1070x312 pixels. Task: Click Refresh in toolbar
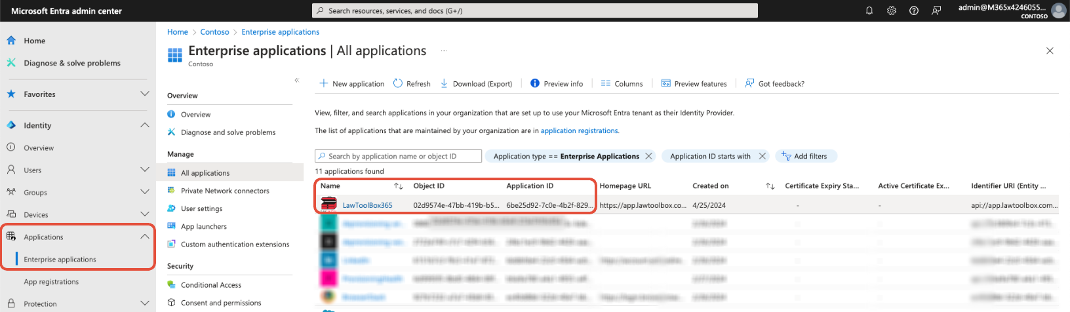(x=412, y=83)
